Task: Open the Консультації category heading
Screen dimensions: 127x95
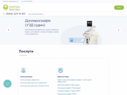Action: (x=26, y=77)
